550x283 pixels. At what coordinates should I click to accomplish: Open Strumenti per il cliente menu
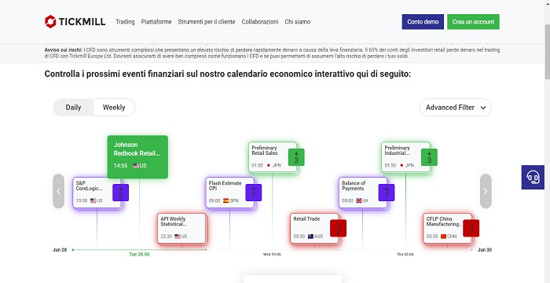coord(207,22)
